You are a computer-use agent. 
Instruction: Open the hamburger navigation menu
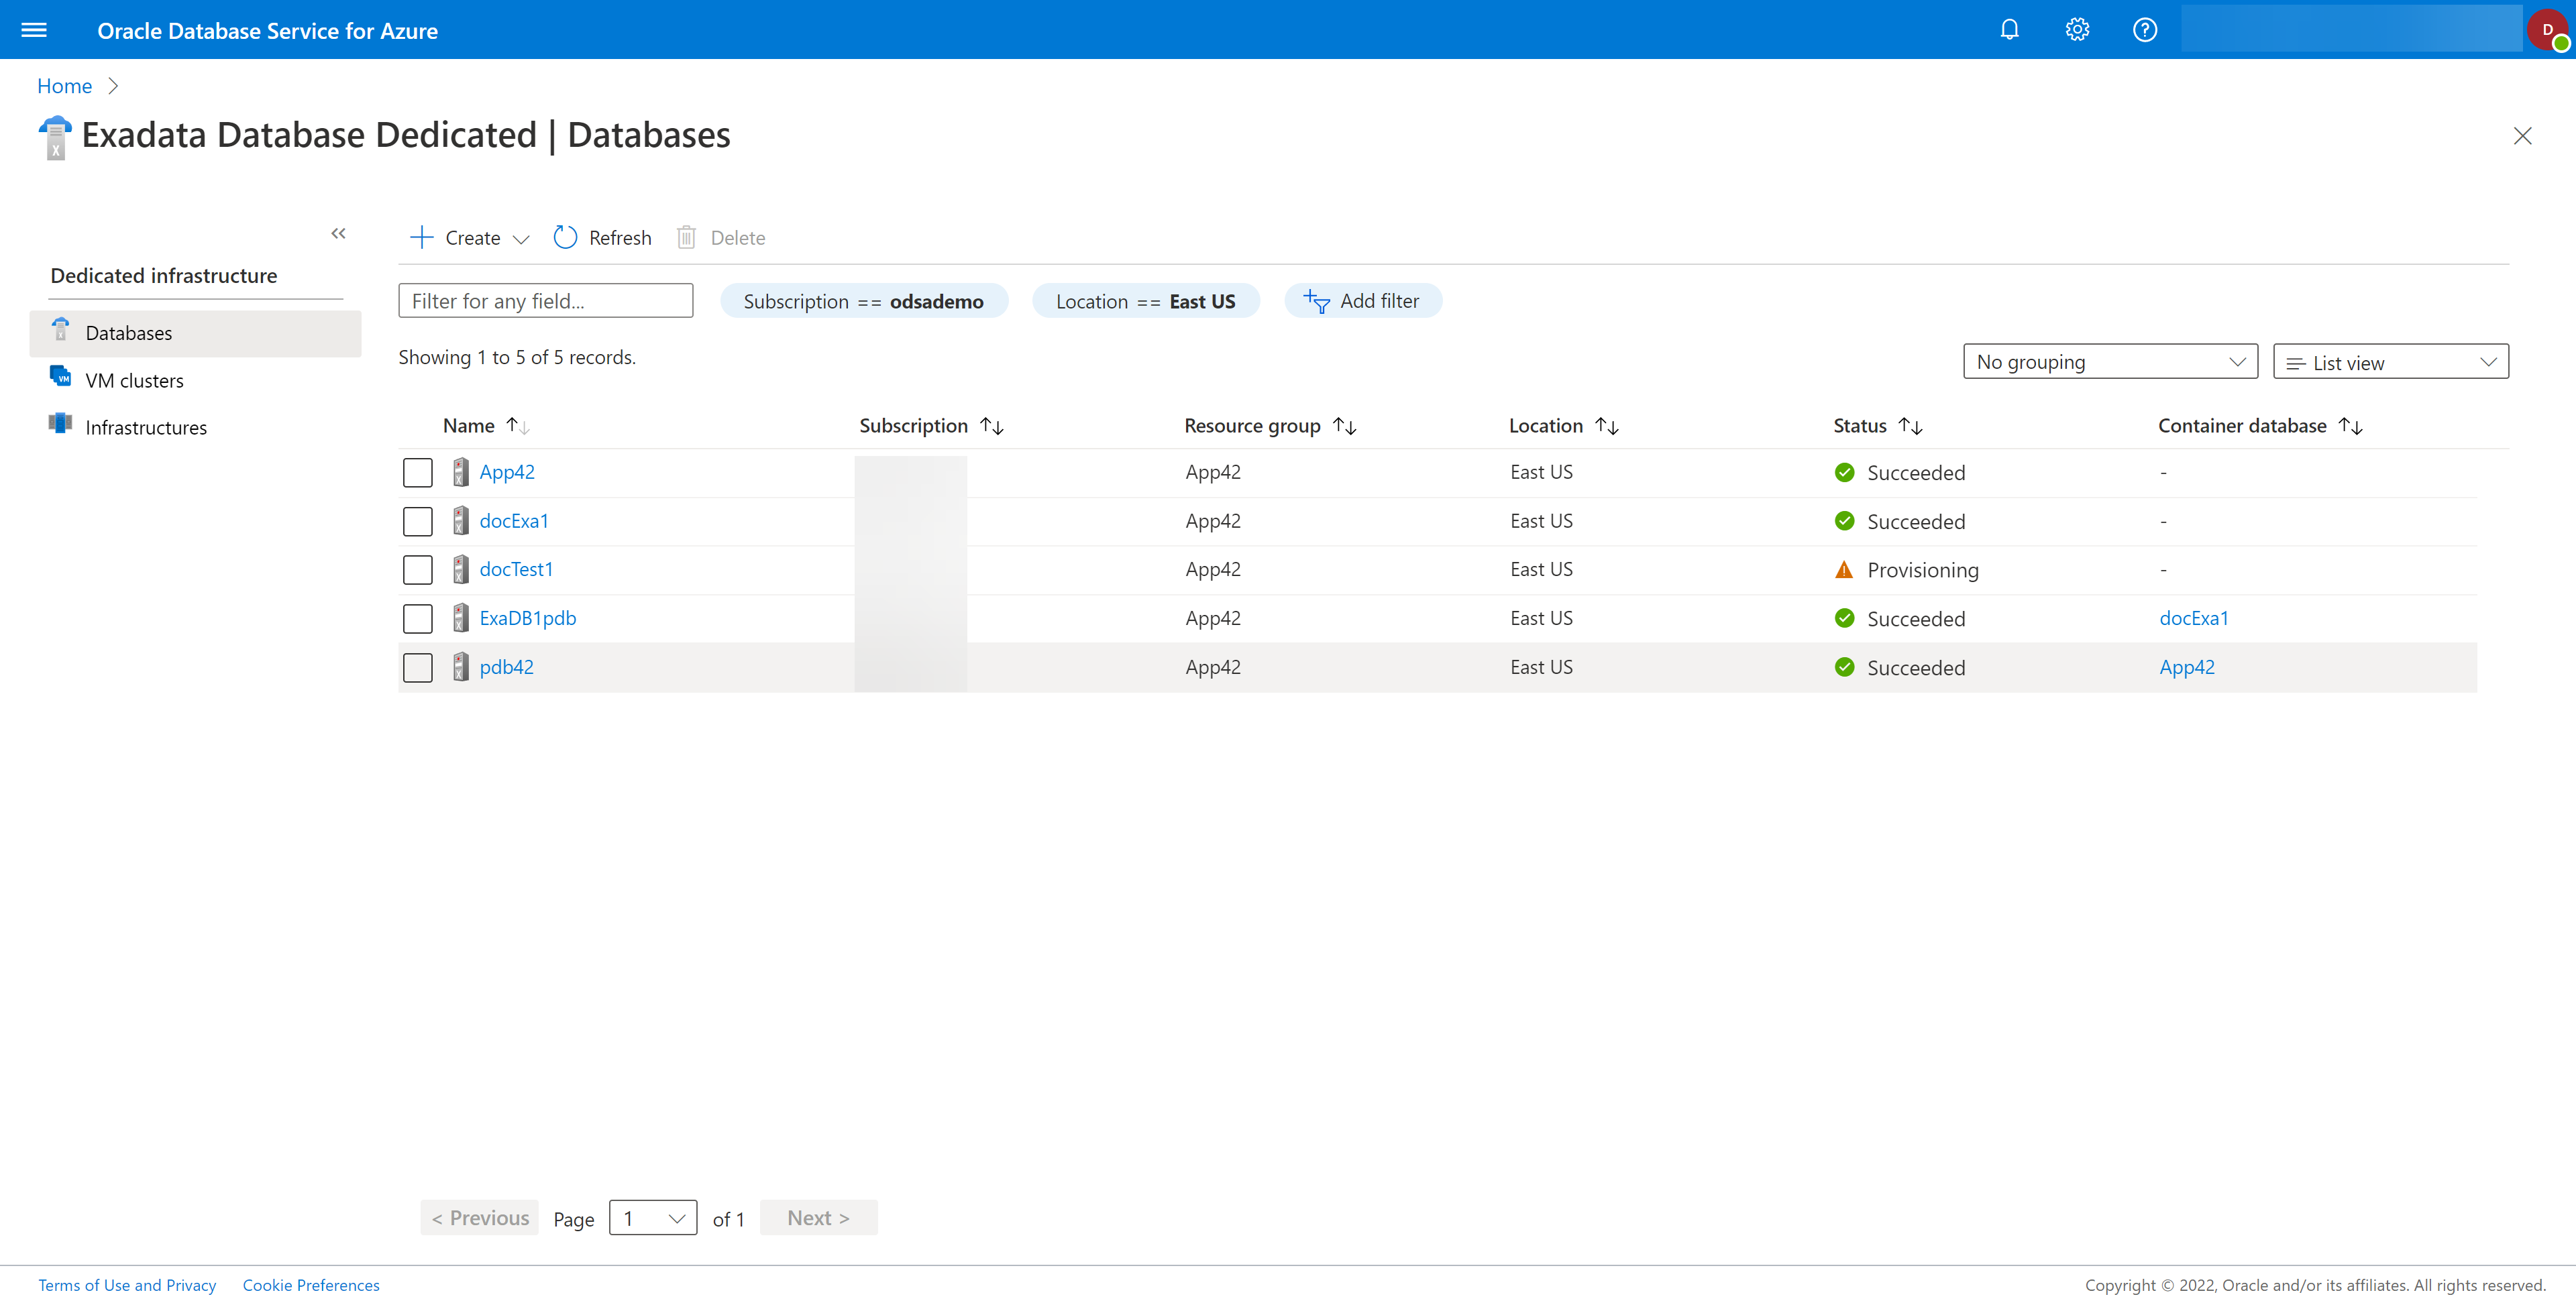[x=34, y=30]
